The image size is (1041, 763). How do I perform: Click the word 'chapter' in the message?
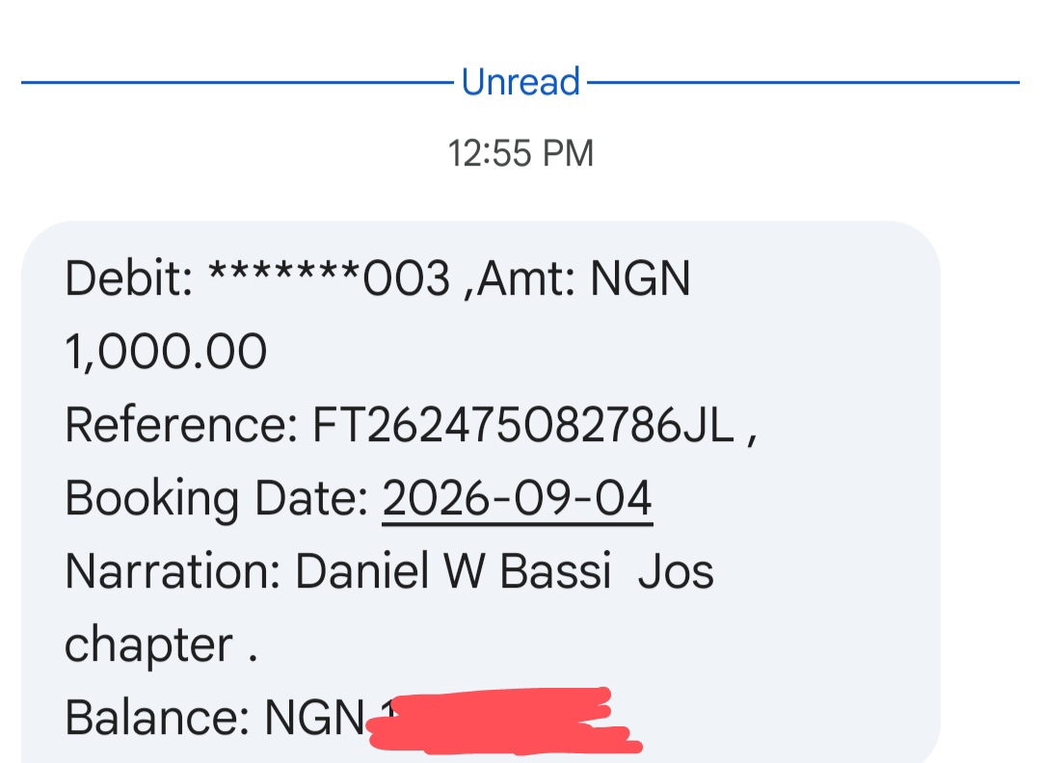[x=148, y=645]
